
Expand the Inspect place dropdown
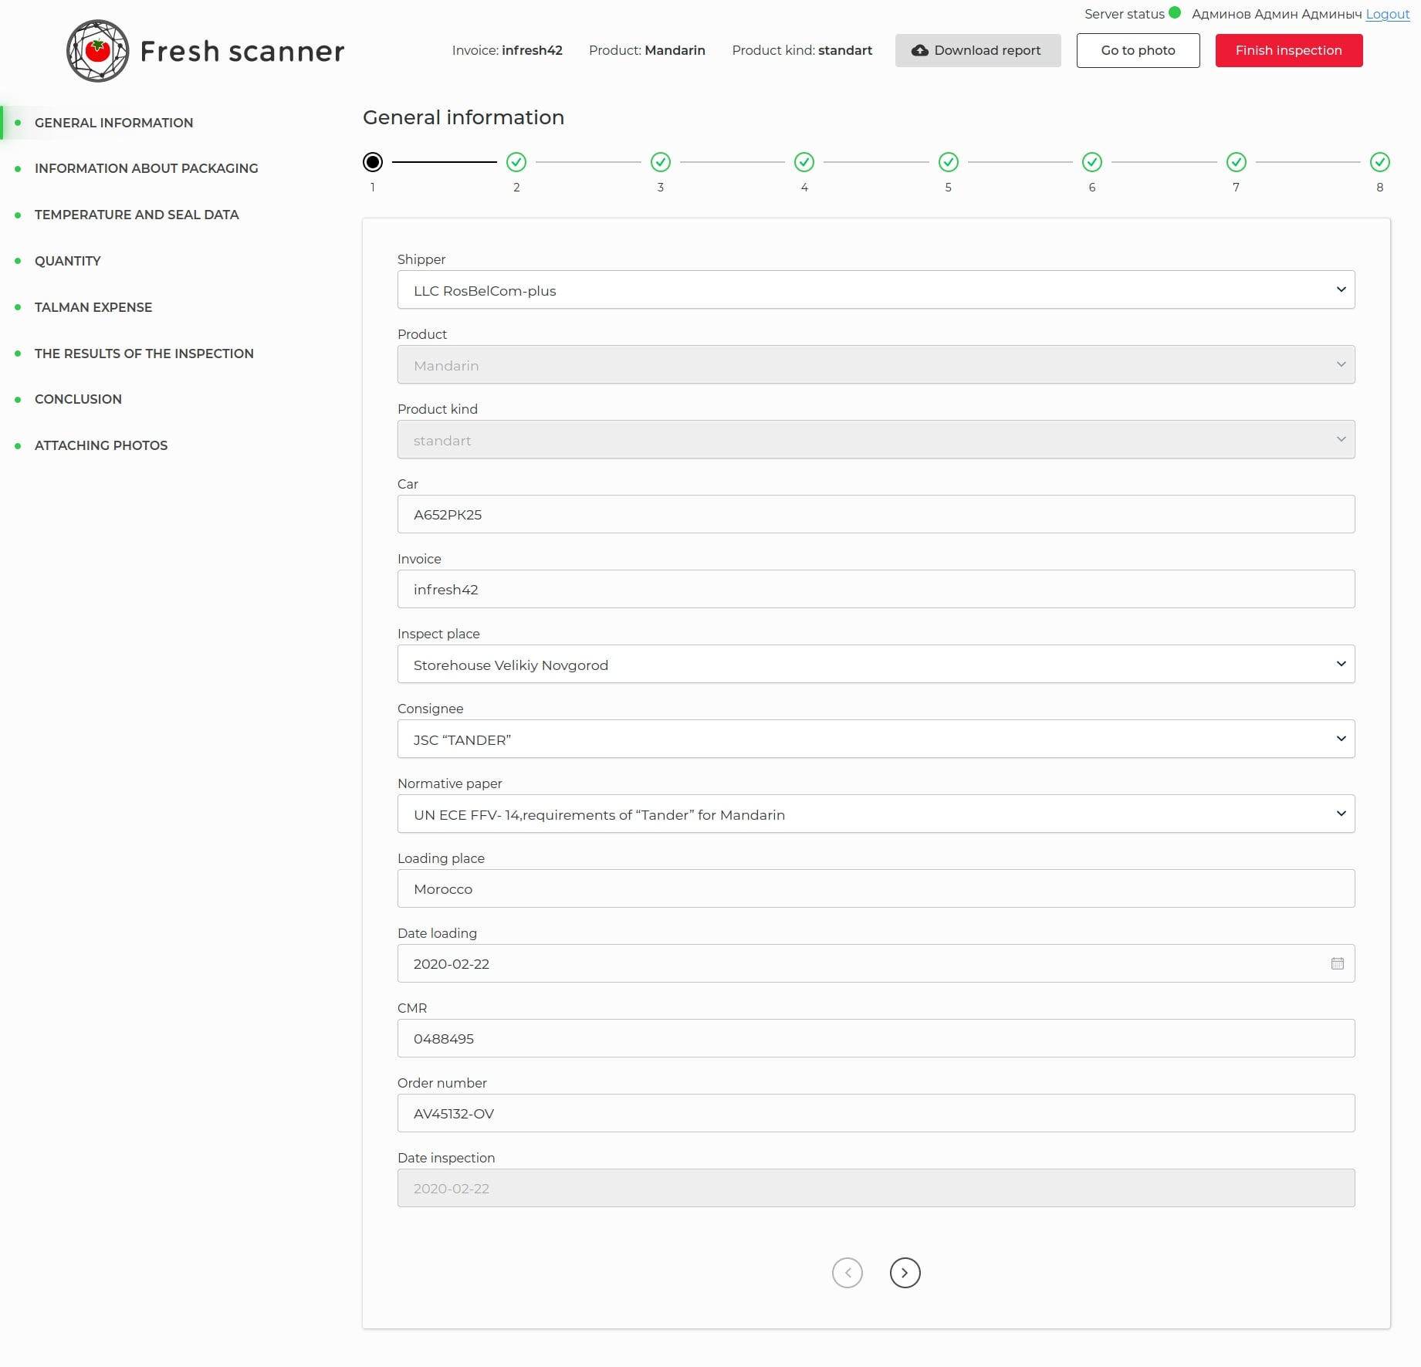point(875,665)
